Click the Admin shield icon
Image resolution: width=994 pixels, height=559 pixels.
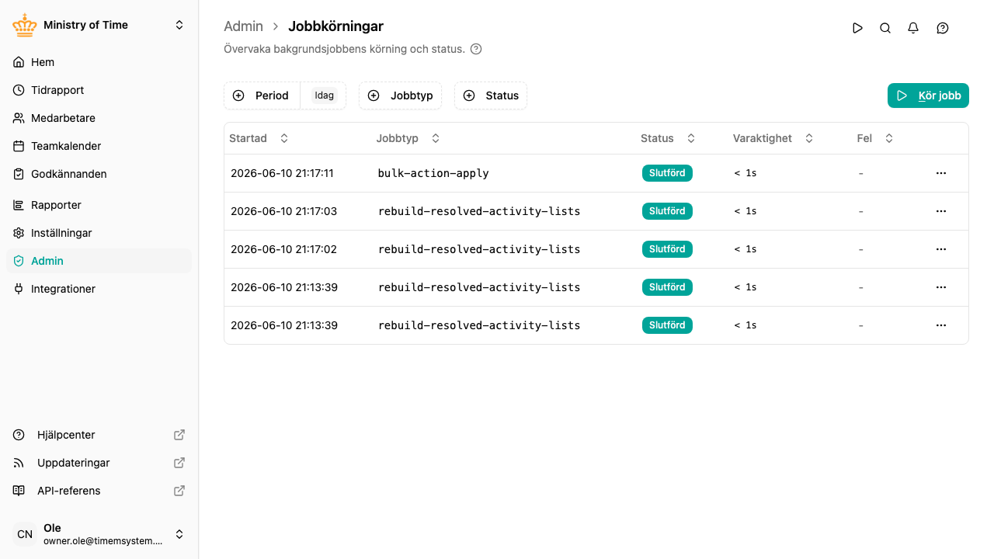19,261
